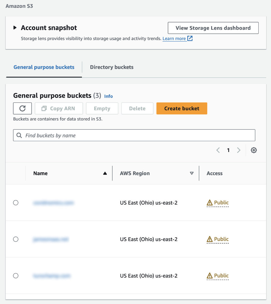Image resolution: width=271 pixels, height=304 pixels.
Task: Click Create bucket button
Action: click(x=182, y=108)
